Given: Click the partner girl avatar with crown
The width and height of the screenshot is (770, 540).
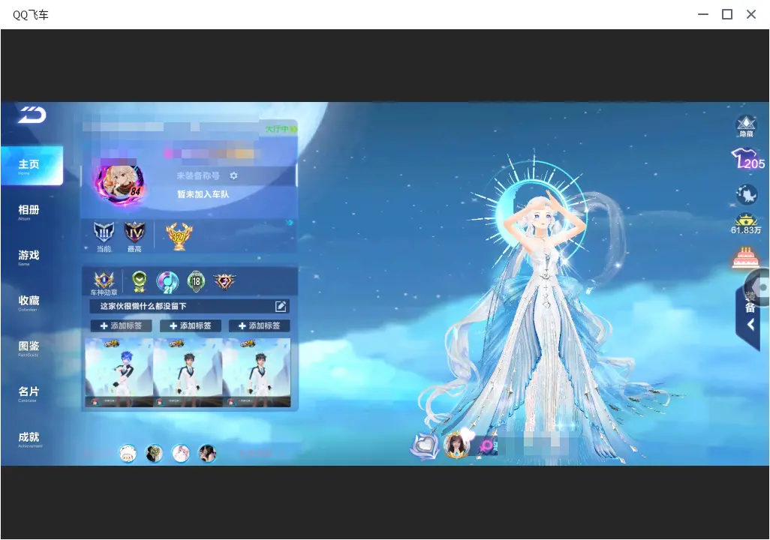Looking at the screenshot, I should pyautogui.click(x=456, y=445).
